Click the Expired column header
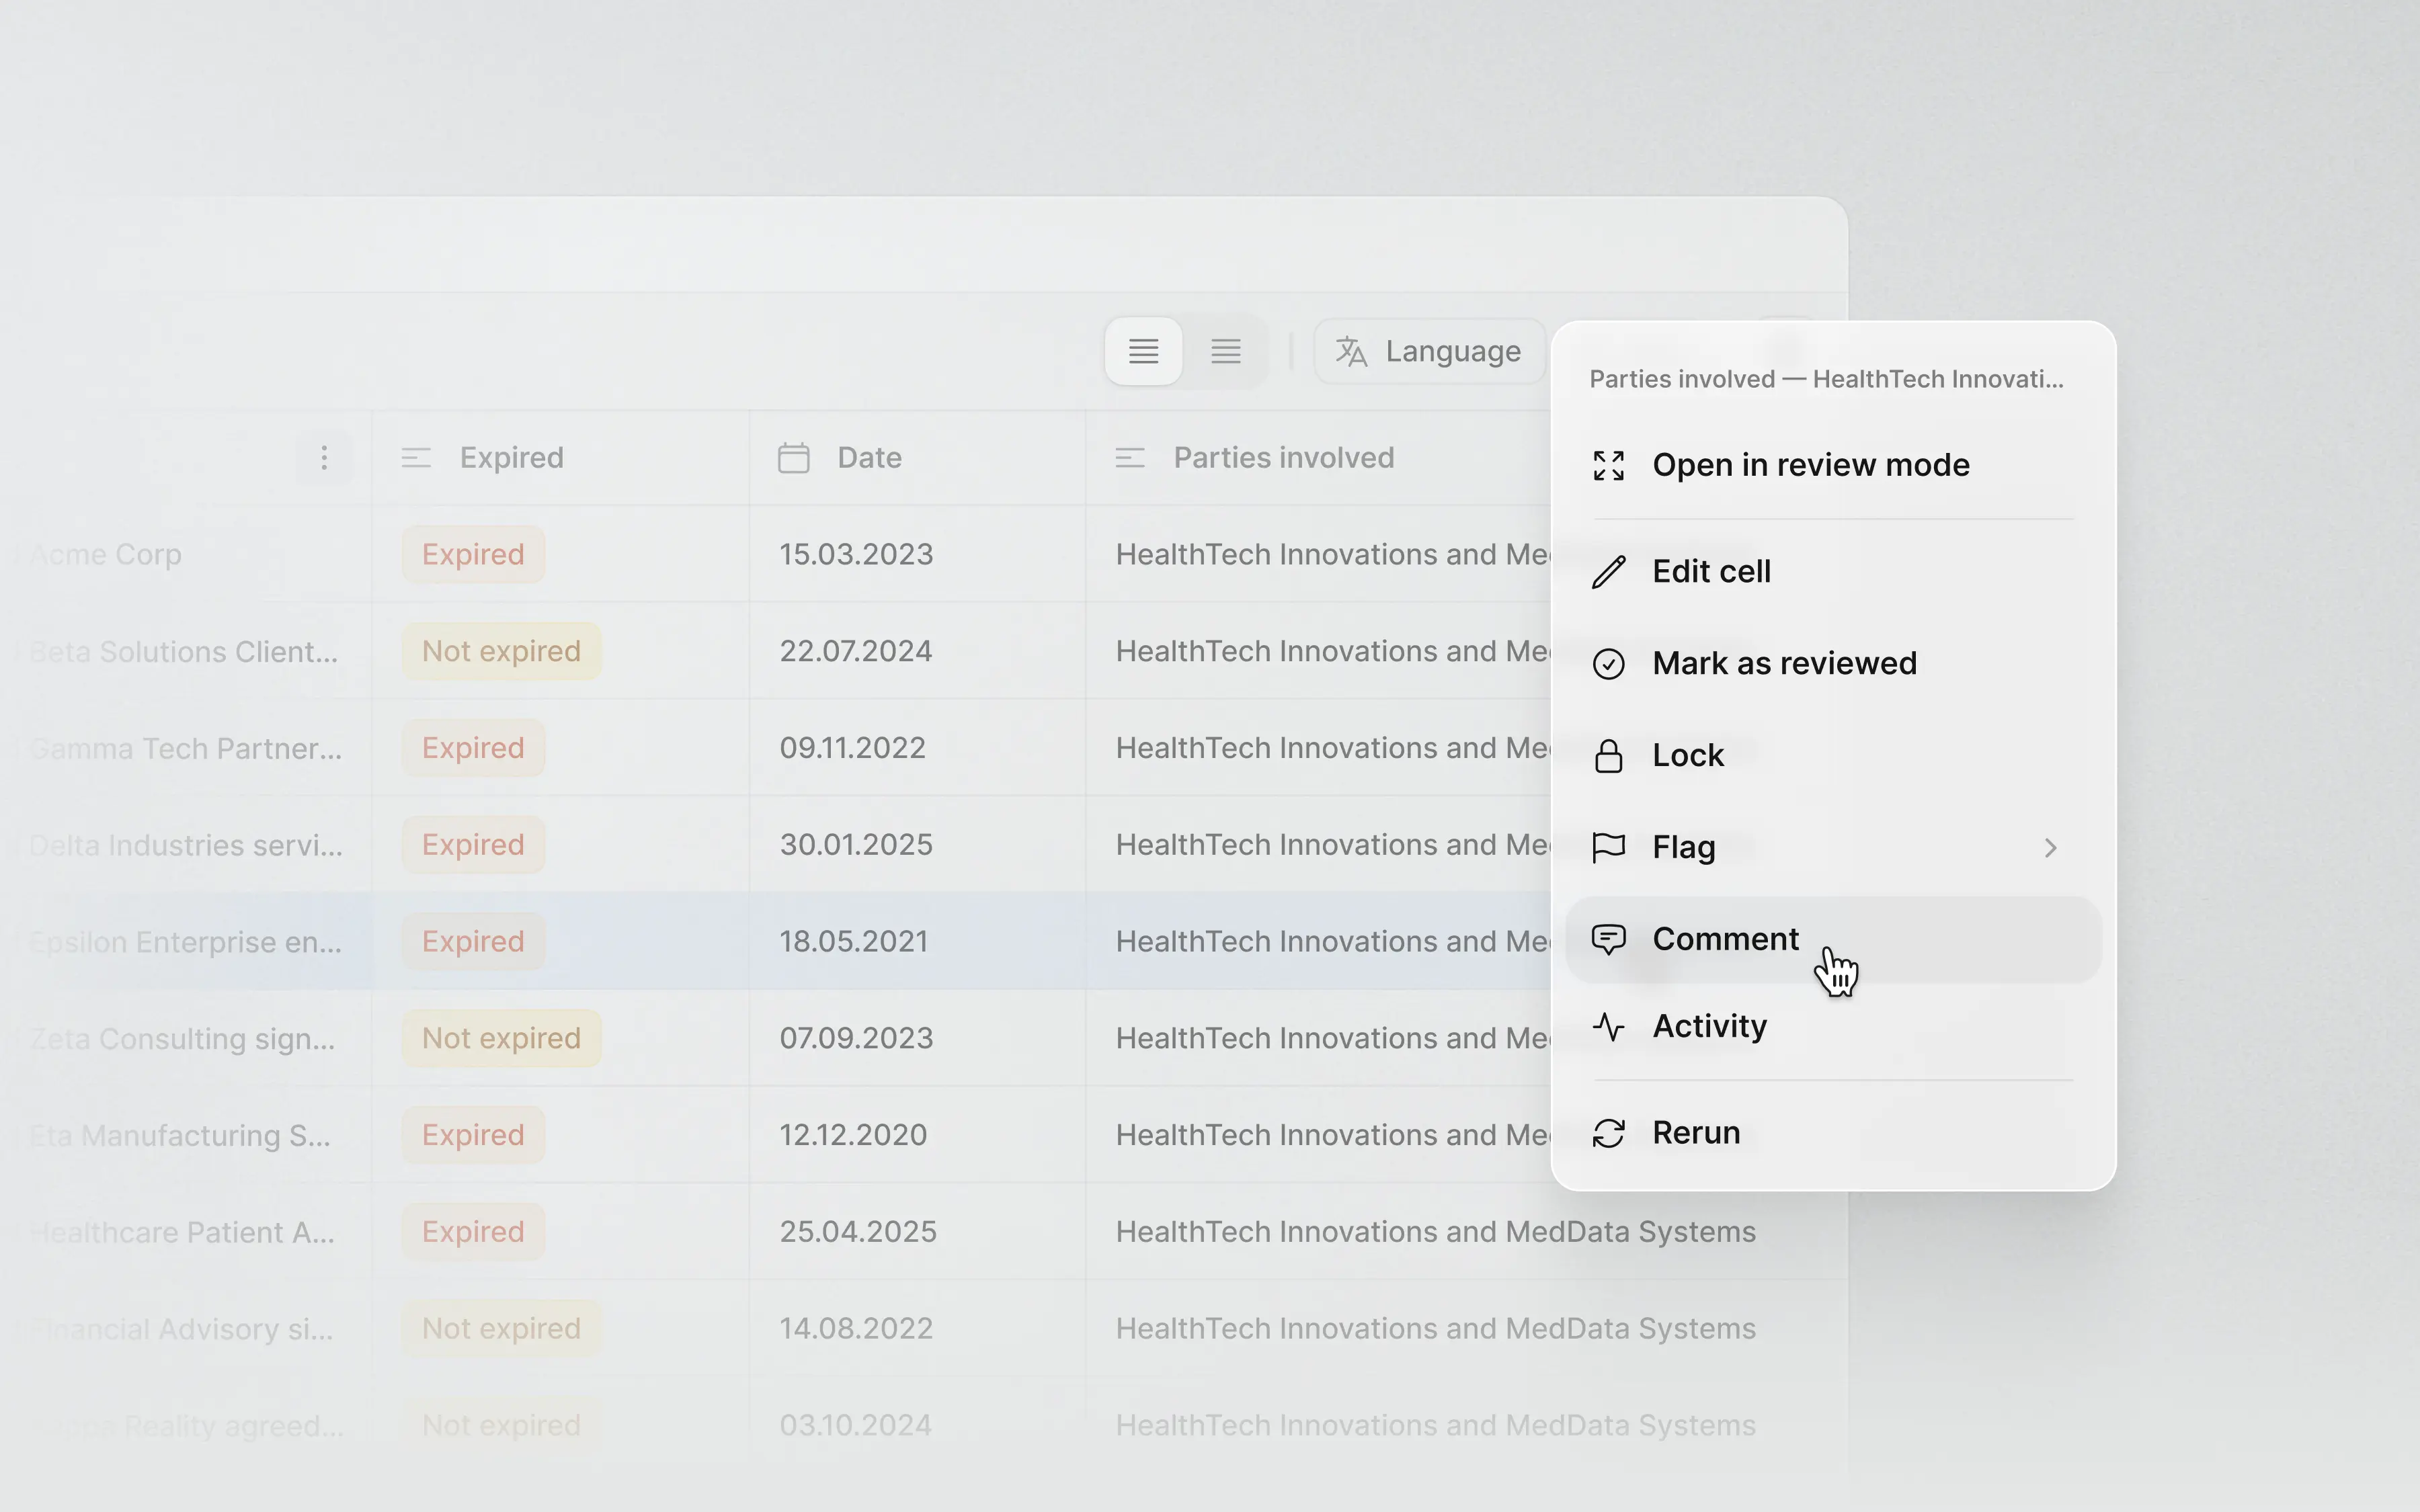 tap(511, 458)
